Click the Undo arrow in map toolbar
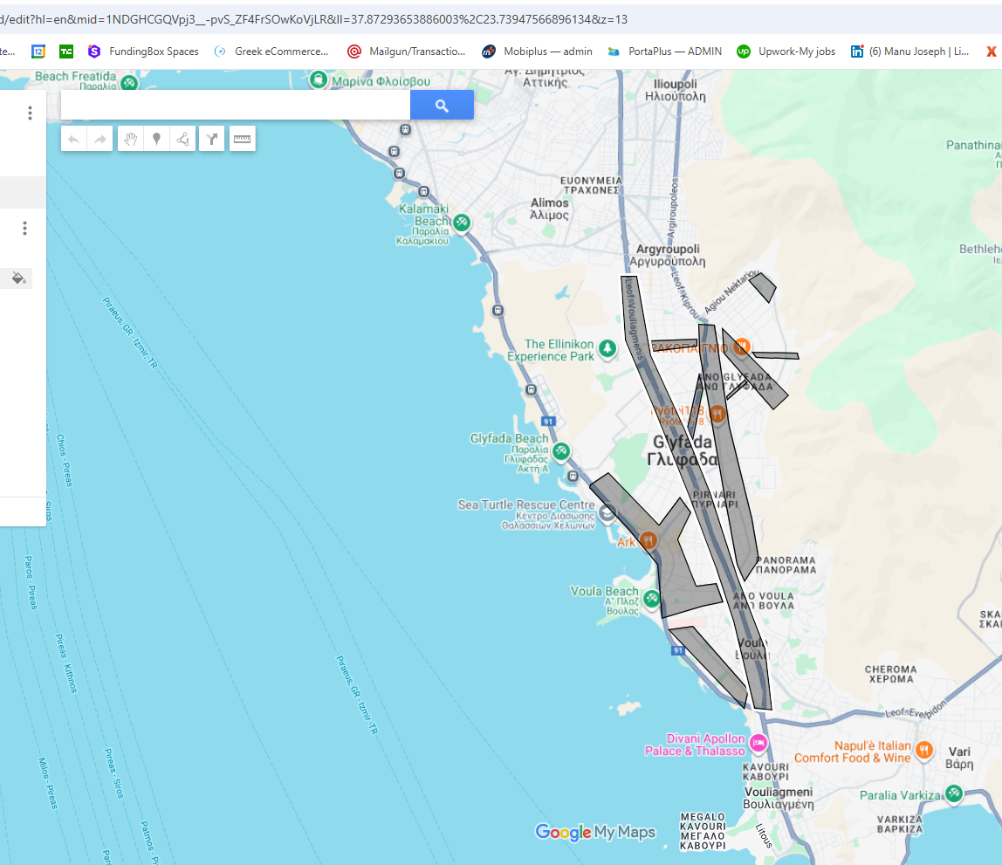 coord(74,139)
